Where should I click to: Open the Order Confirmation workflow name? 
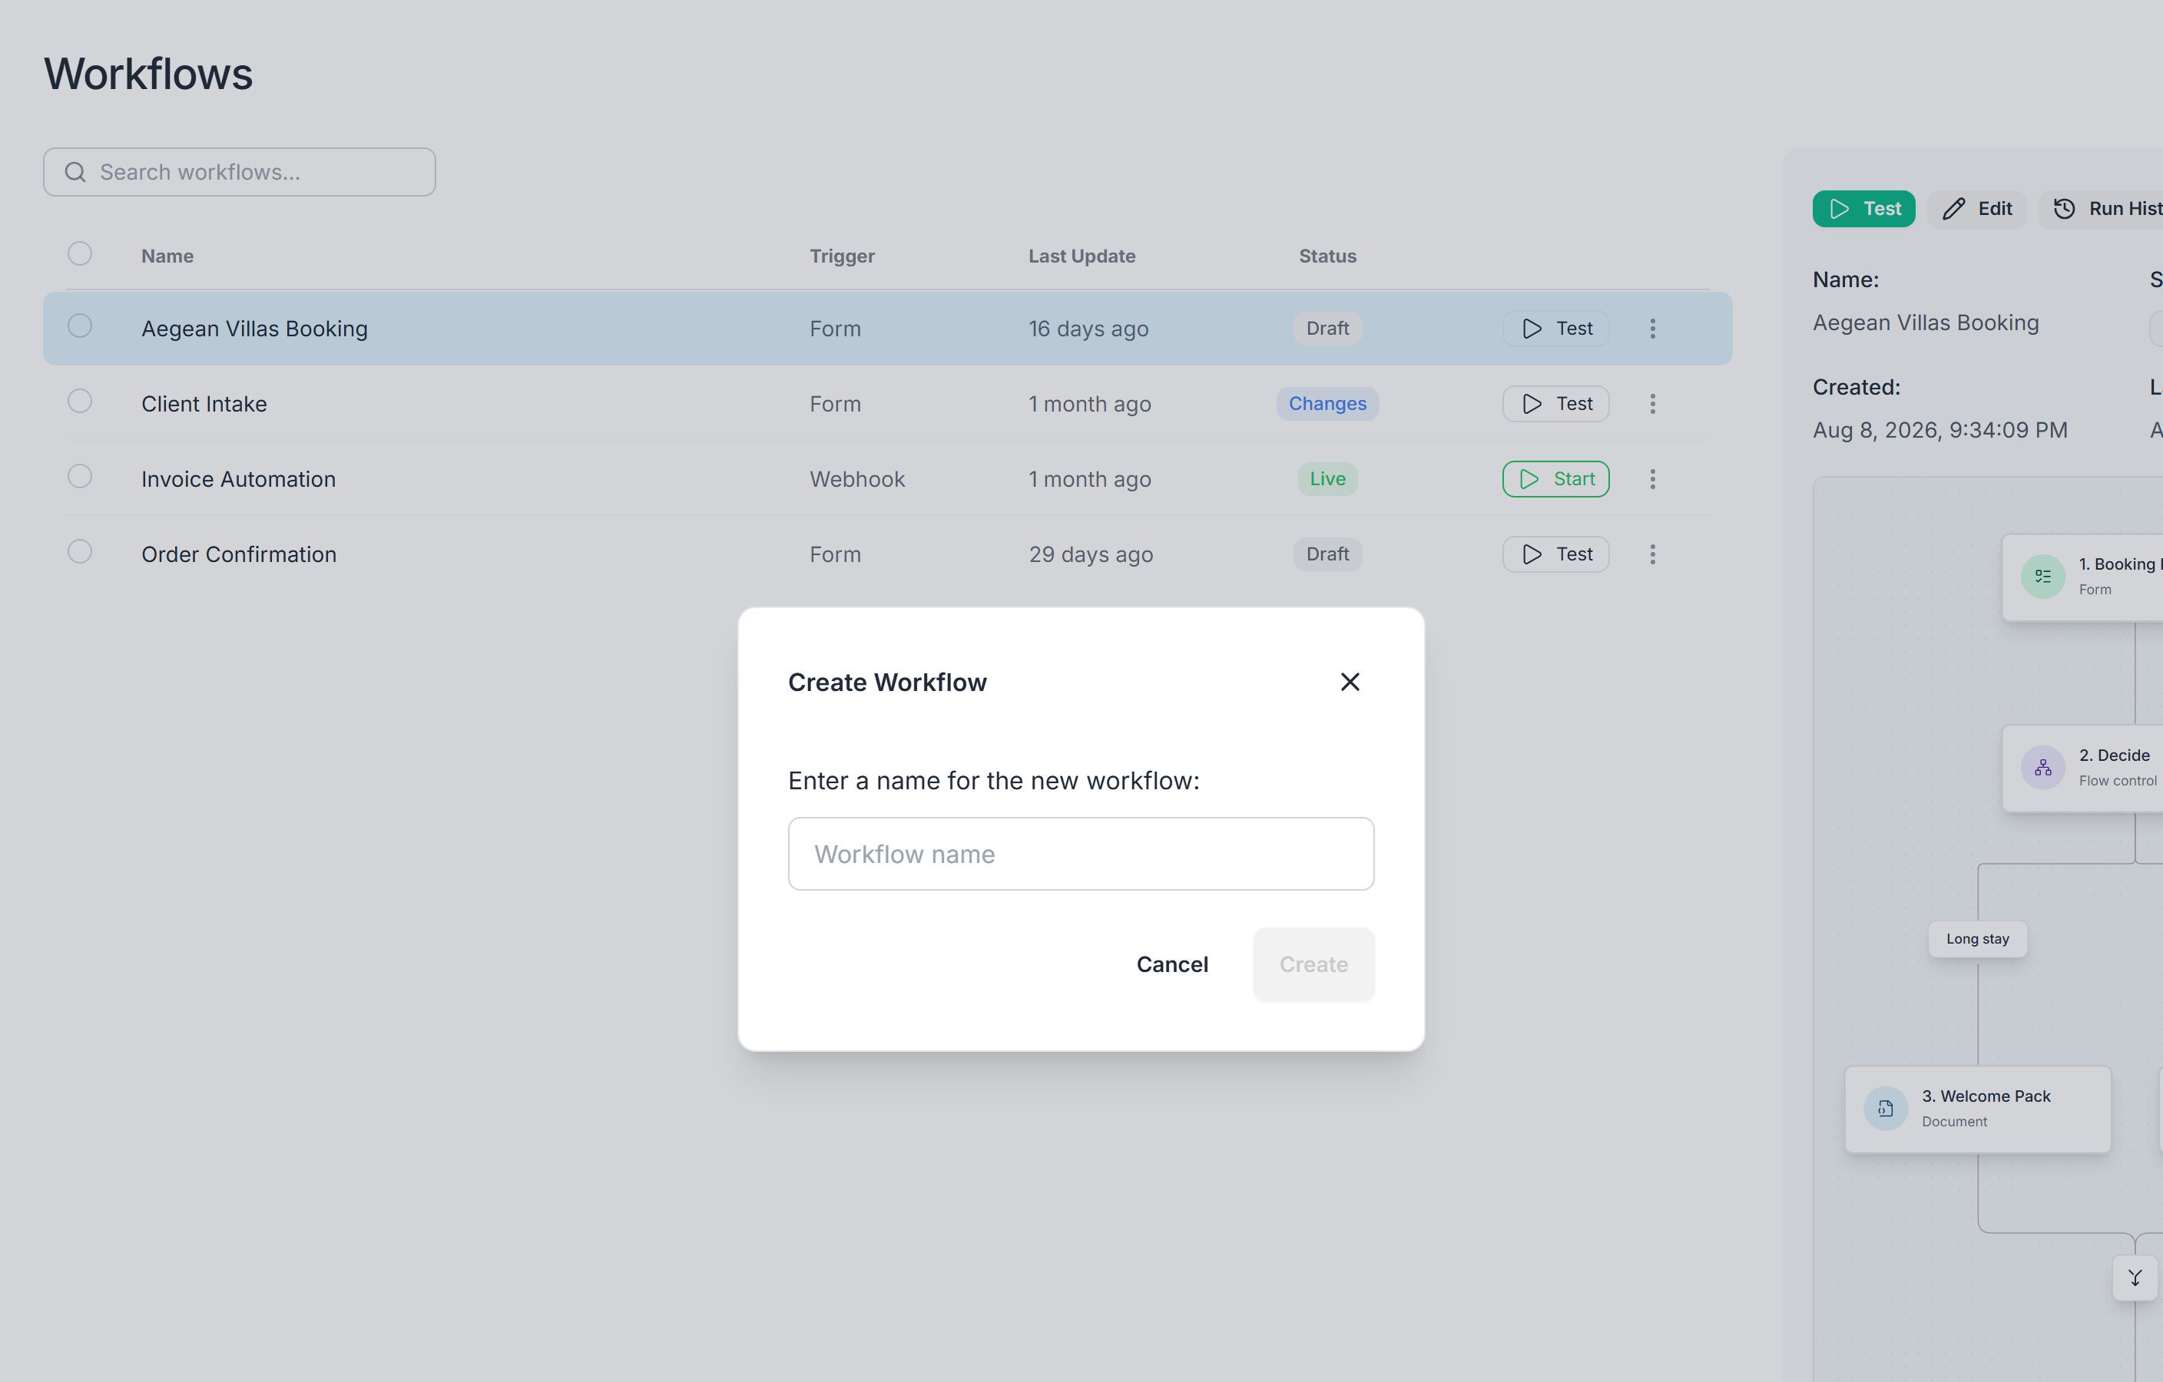pos(239,554)
